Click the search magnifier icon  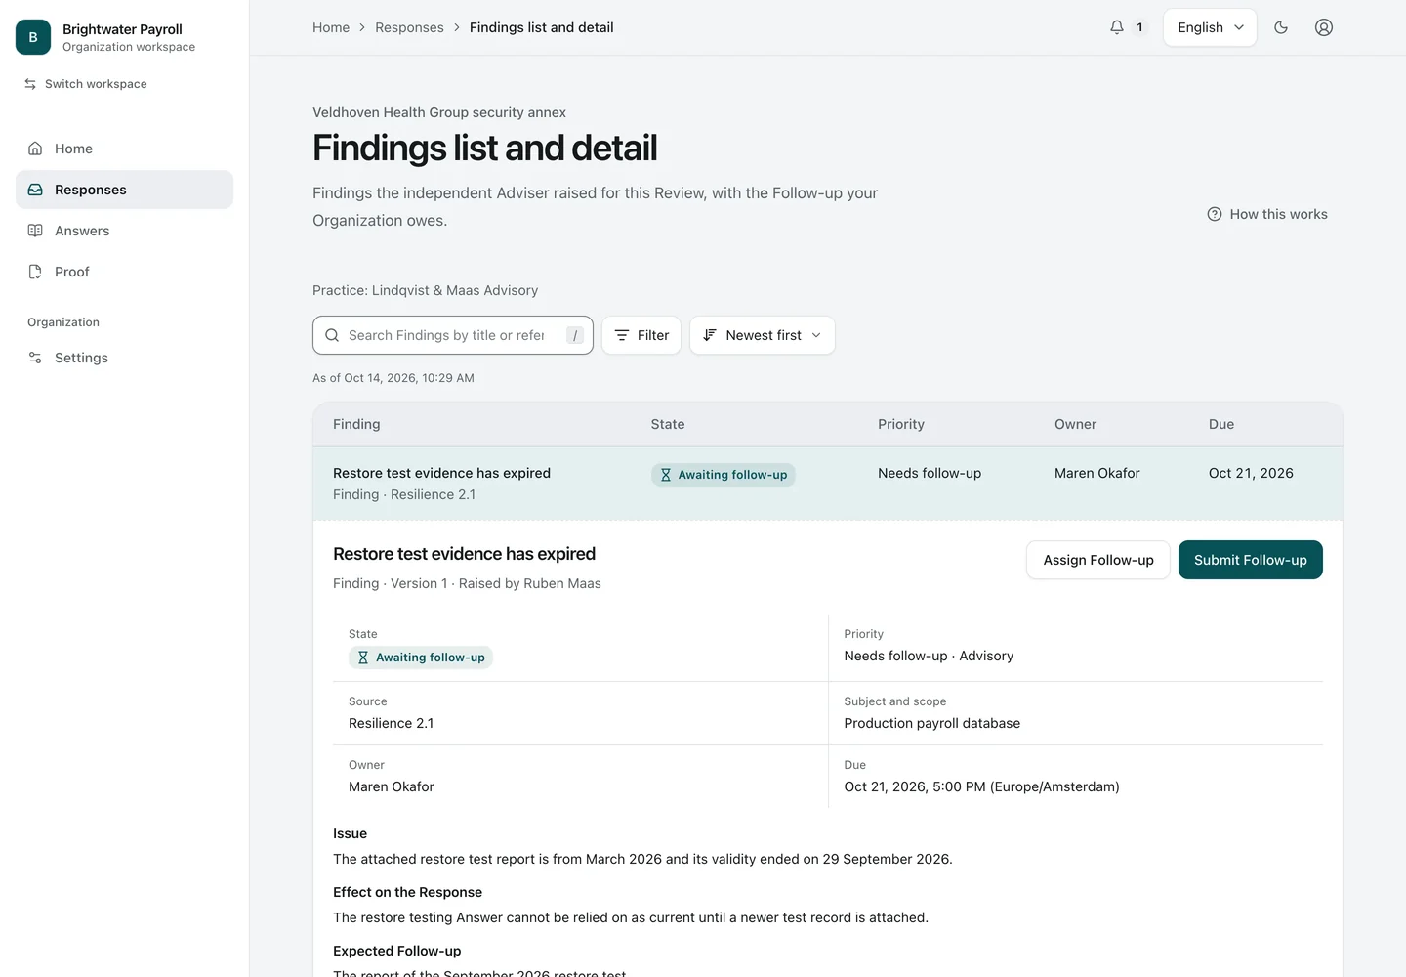[332, 335]
